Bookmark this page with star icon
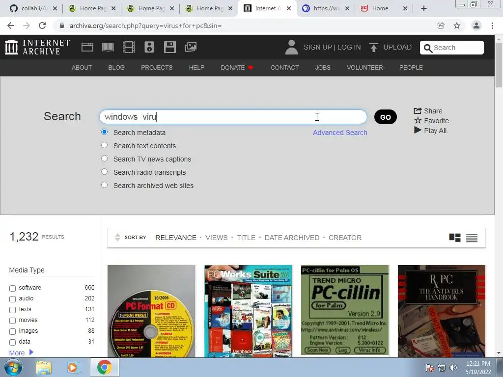Image resolution: width=503 pixels, height=377 pixels. tap(457, 26)
